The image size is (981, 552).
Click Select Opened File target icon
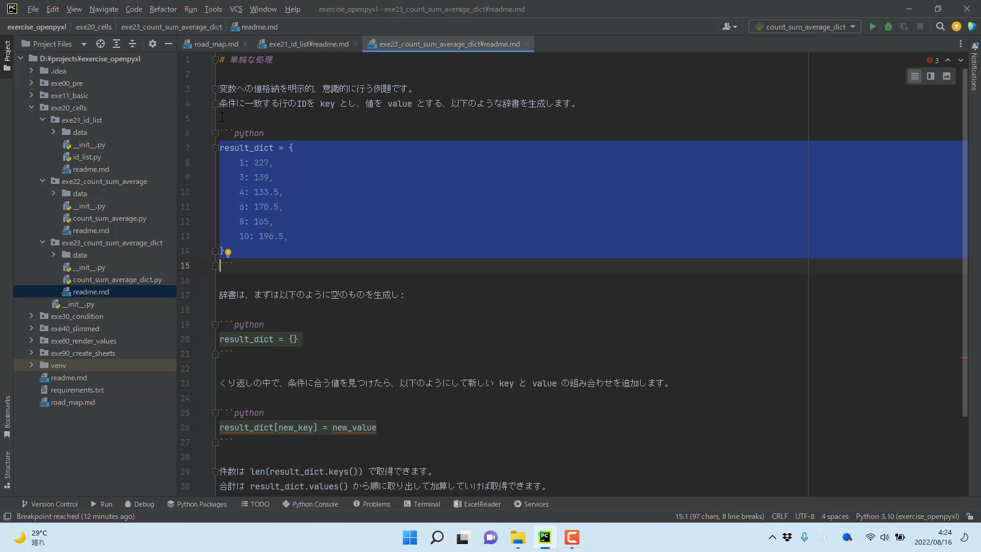101,44
